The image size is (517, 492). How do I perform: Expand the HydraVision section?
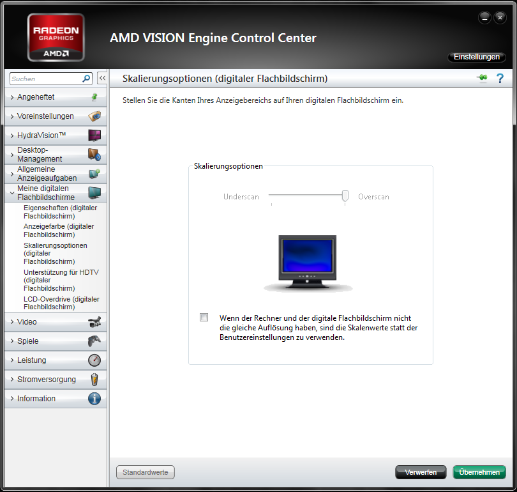(56, 135)
